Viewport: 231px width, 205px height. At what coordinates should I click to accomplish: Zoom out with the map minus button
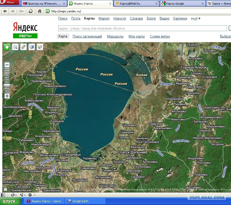click(x=7, y=65)
